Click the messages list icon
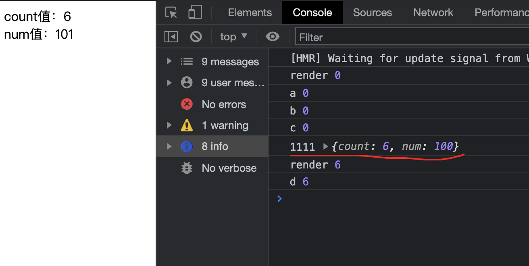This screenshot has width=529, height=266. pyautogui.click(x=187, y=61)
